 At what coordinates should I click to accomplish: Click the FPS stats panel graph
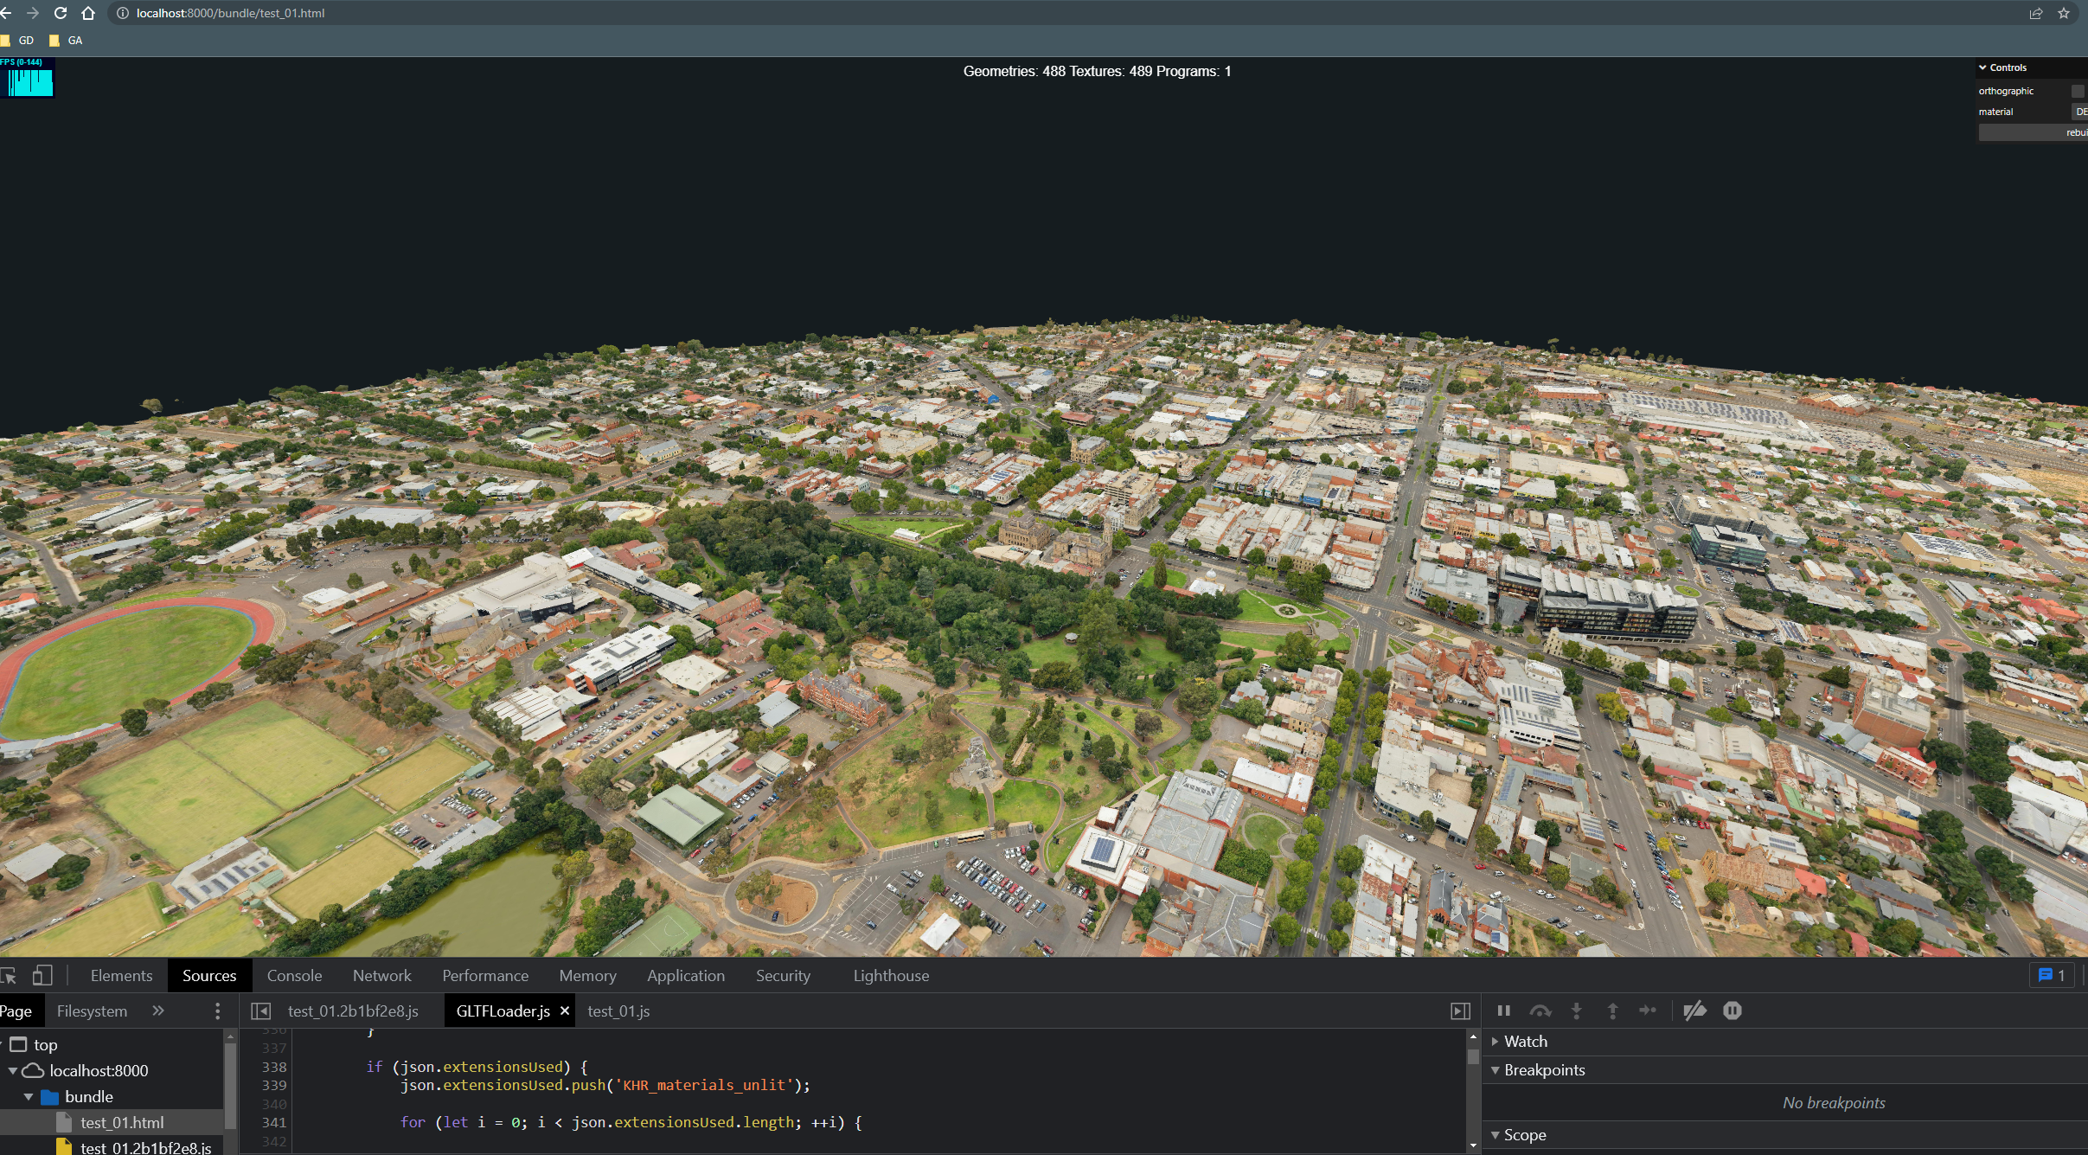pos(28,78)
